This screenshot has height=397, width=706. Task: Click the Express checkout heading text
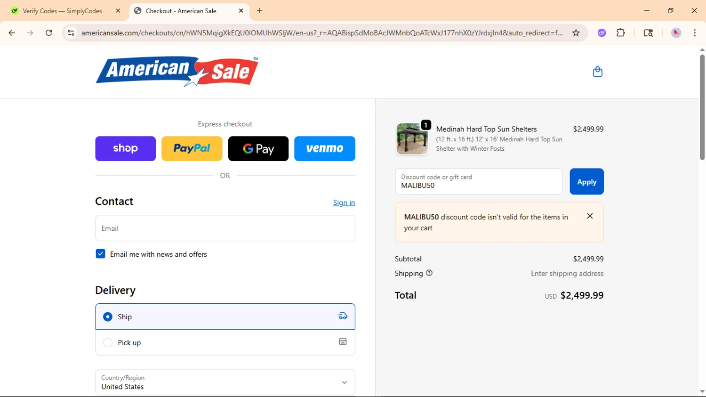tap(225, 124)
